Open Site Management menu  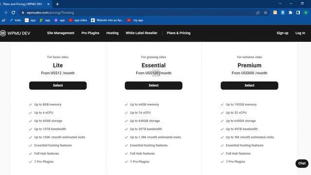point(61,33)
